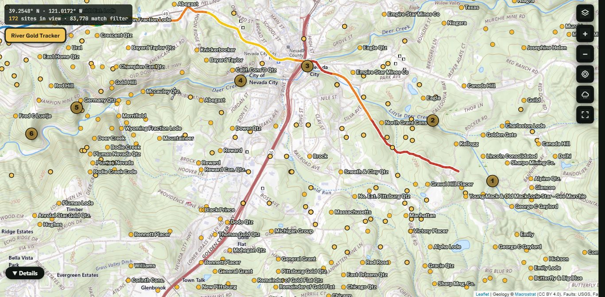
Task: Click the Emily site dot
Action: [x=516, y=235]
